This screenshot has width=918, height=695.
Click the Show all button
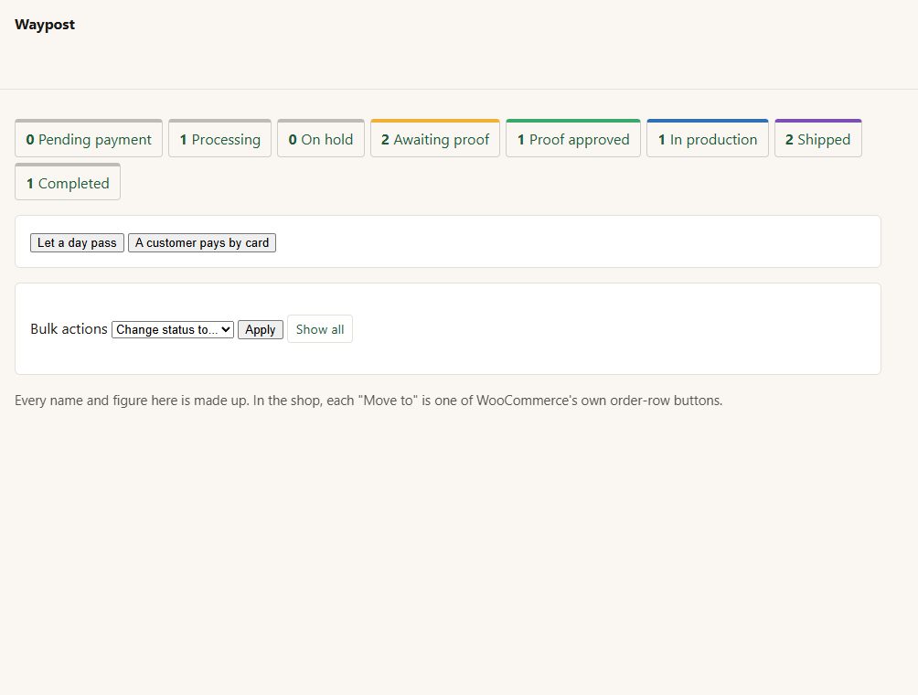click(x=320, y=329)
